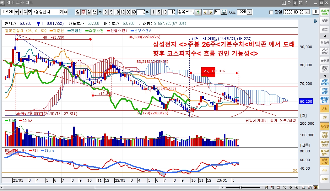Click the title bar window-stack icon
Screen dimensions: 330x191
289,3
